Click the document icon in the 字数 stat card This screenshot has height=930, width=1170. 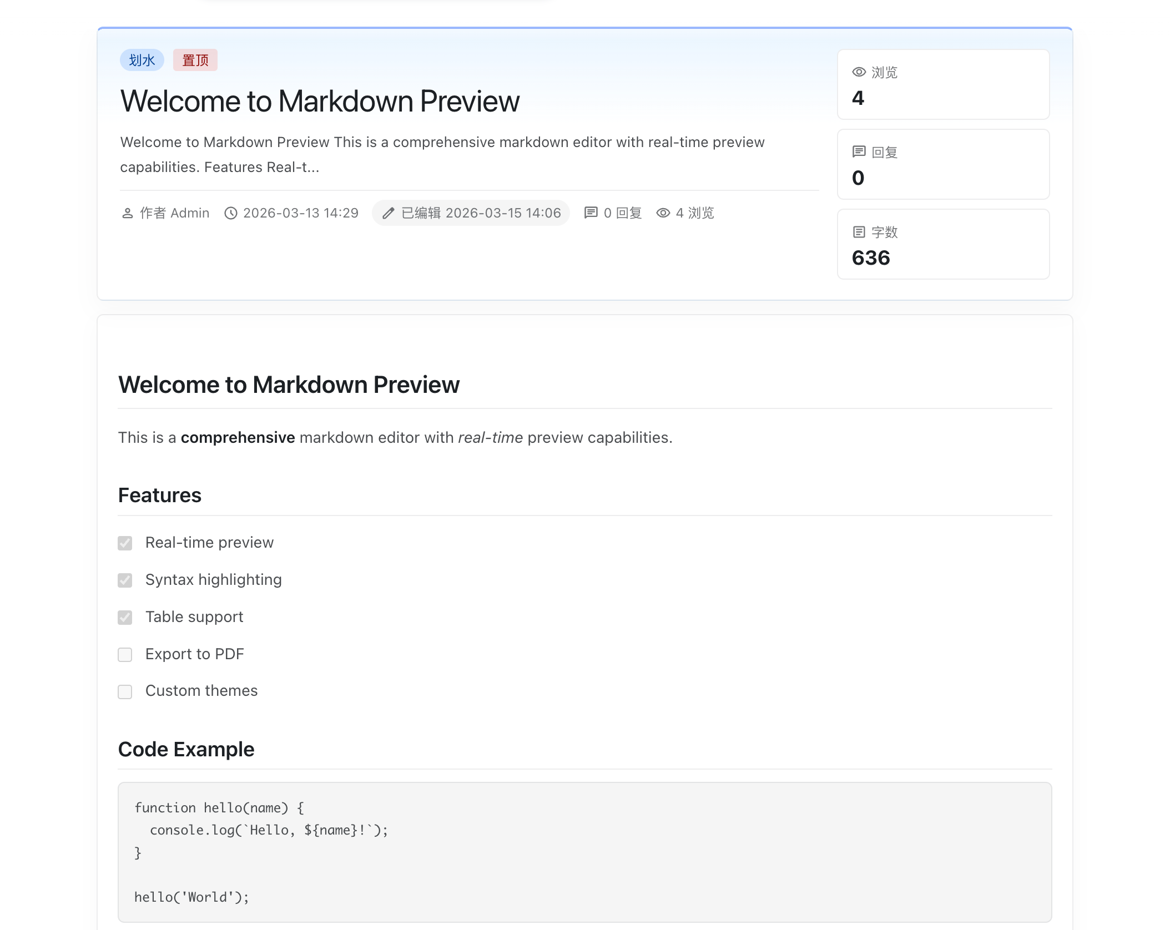(x=859, y=232)
